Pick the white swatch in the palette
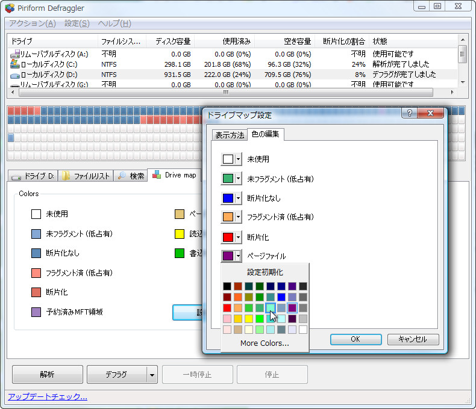The image size is (476, 409). click(303, 330)
